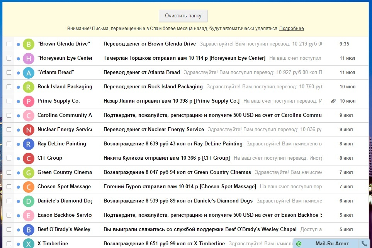Toggle read status dot for Daniele's Diamond Dogs
The width and height of the screenshot is (372, 248).
[18, 201]
